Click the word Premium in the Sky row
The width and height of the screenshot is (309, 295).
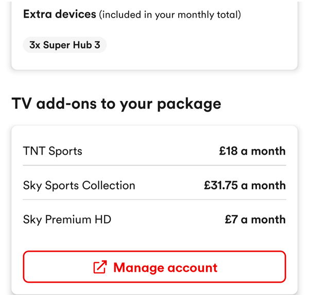68,220
